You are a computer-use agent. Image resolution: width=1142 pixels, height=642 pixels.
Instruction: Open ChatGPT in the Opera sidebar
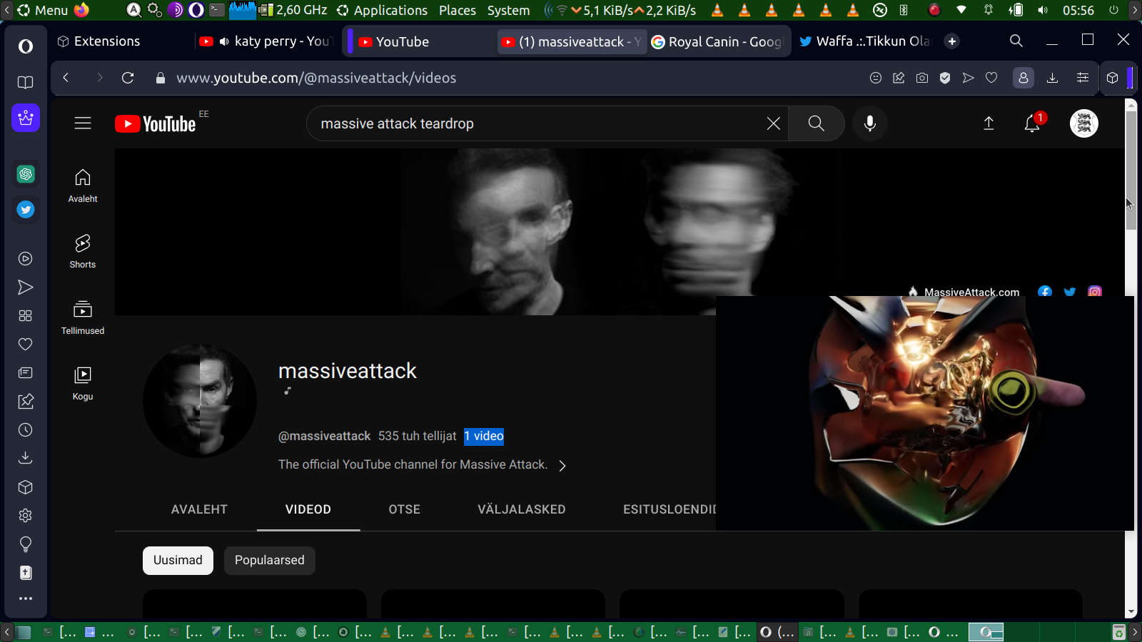pyautogui.click(x=26, y=174)
